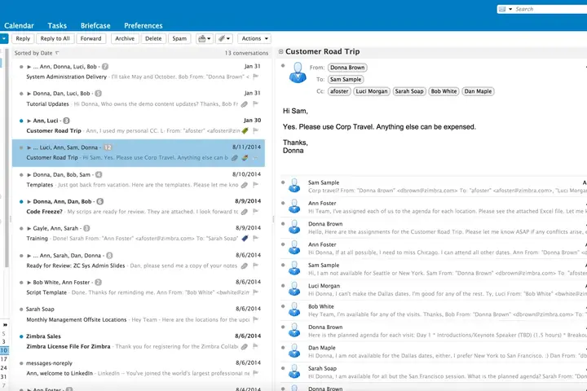
Task: Expand the Gayle, Ann, Sarah conversation
Action: (29, 228)
